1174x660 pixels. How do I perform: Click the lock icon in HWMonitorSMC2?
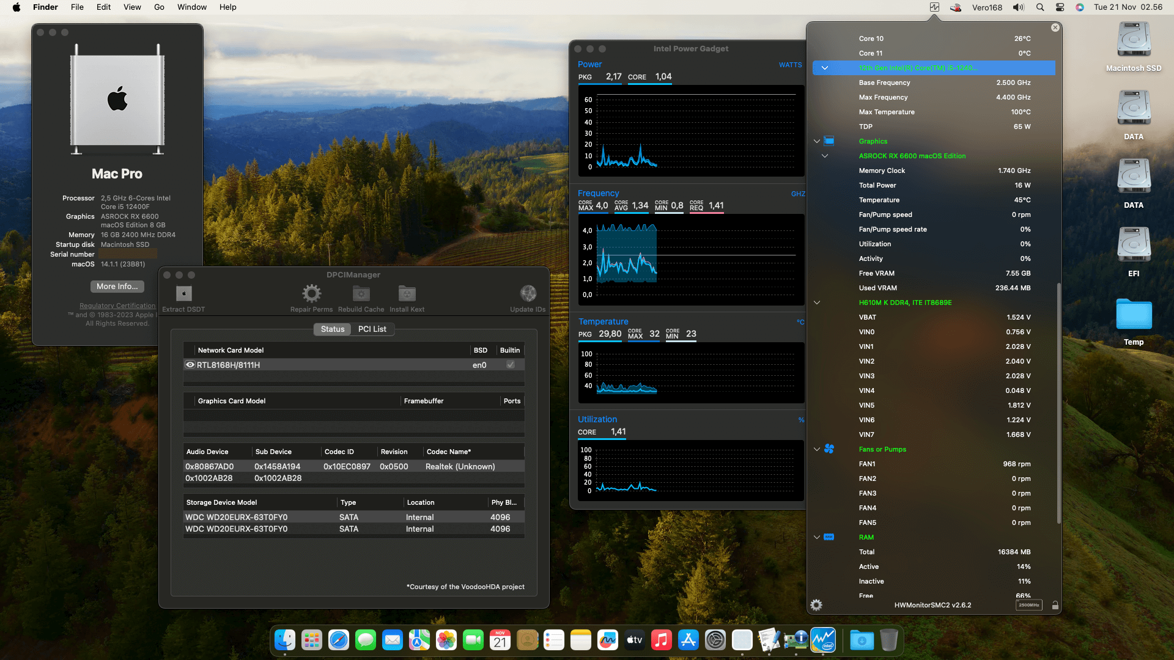pos(1055,606)
